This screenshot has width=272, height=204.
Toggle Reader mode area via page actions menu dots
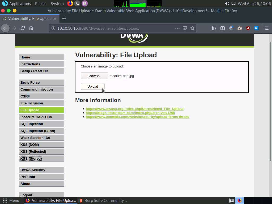click(x=177, y=28)
